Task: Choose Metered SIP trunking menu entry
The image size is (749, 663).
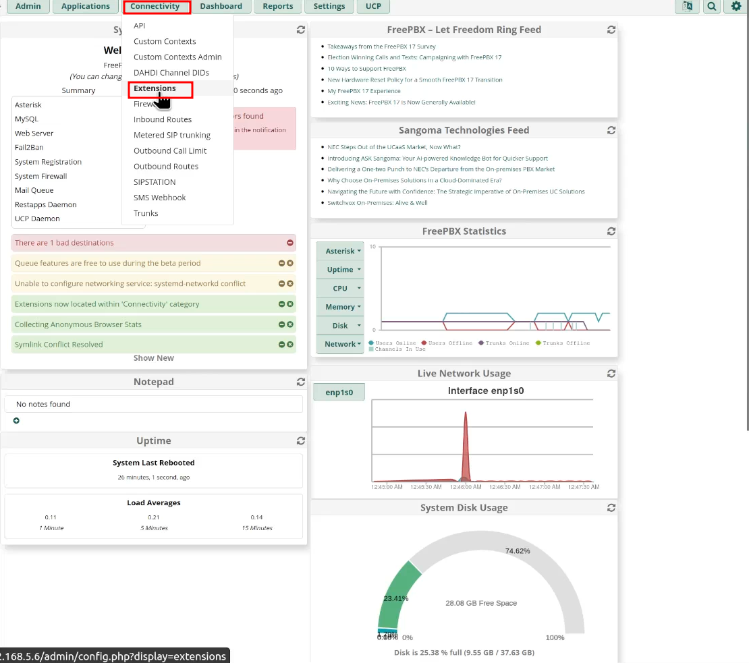Action: pyautogui.click(x=172, y=135)
